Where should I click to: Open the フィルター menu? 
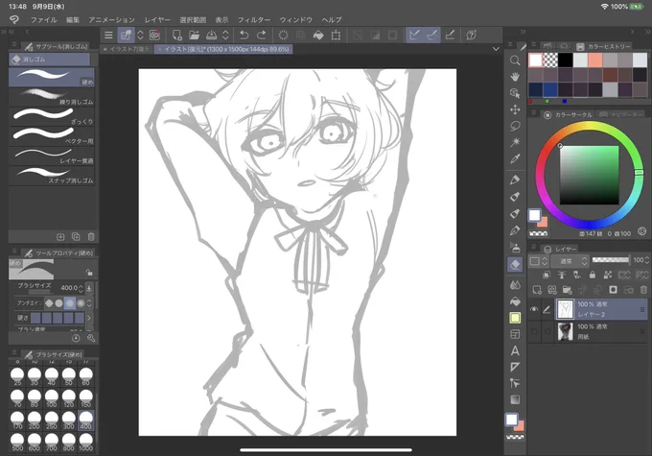tap(254, 19)
